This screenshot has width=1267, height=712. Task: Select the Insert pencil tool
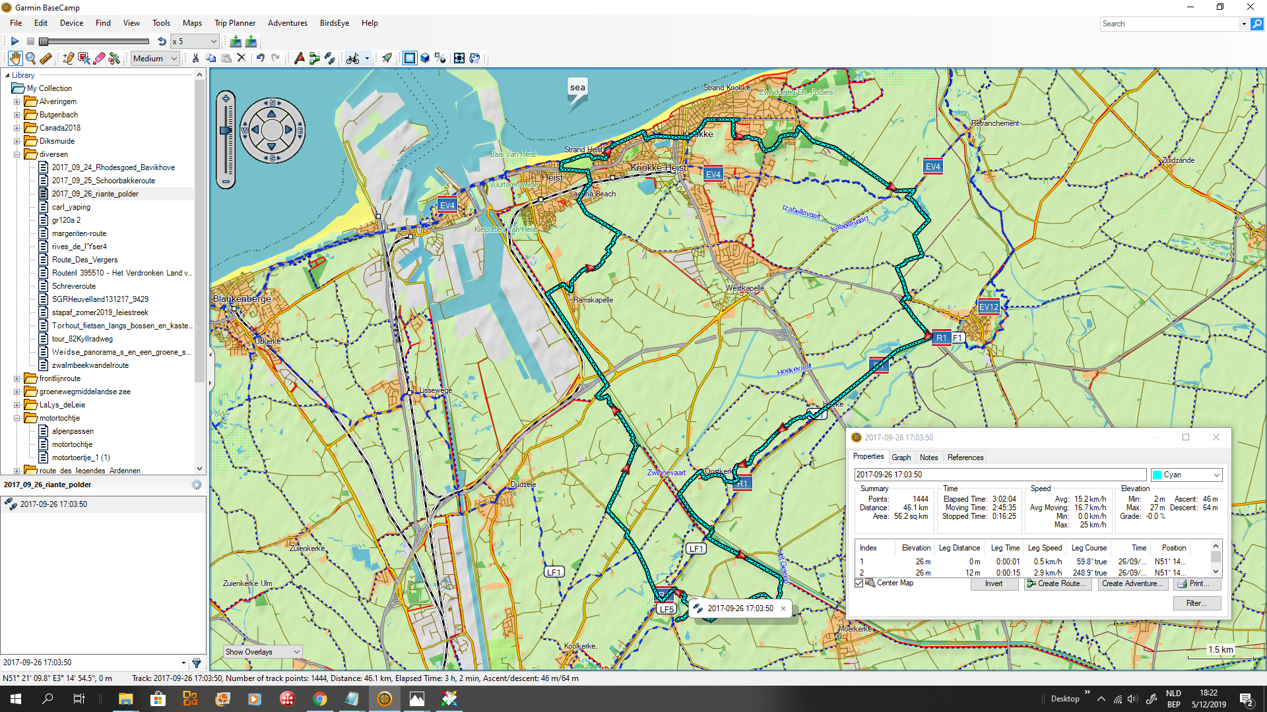point(68,59)
